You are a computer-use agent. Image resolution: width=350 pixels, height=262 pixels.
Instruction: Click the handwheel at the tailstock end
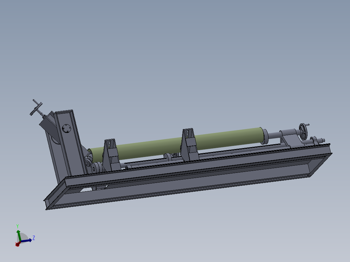tap(303, 132)
